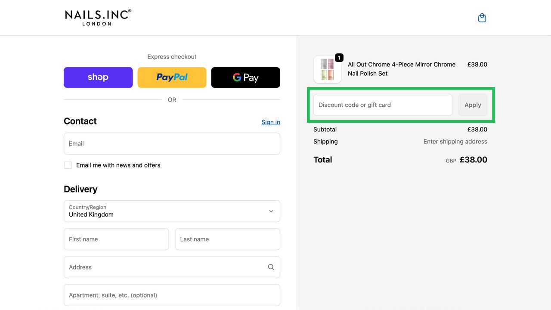
Task: Click the First name field
Action: pyautogui.click(x=116, y=239)
